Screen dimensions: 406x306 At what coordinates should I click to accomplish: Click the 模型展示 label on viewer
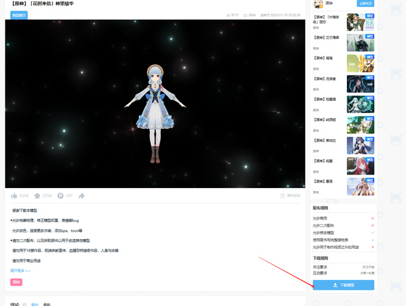(x=19, y=15)
